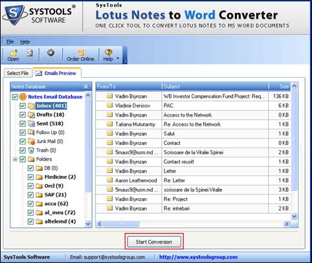Select the Salut email subject
The height and width of the screenshot is (263, 312).
point(169,133)
